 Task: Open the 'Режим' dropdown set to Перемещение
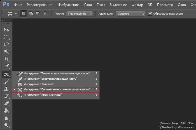pos(80,14)
